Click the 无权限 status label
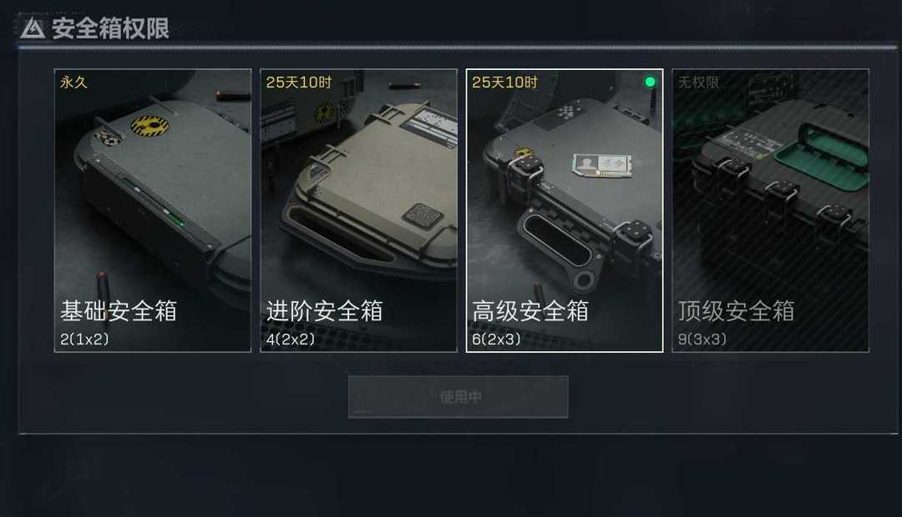 pyautogui.click(x=698, y=83)
